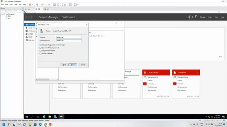Switch to the Home tab
The height and width of the screenshot is (127, 227).
(x=28, y=9)
